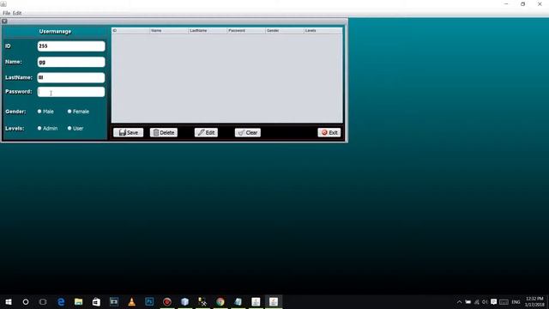Open the first Java app icon in taskbar

[x=256, y=301]
